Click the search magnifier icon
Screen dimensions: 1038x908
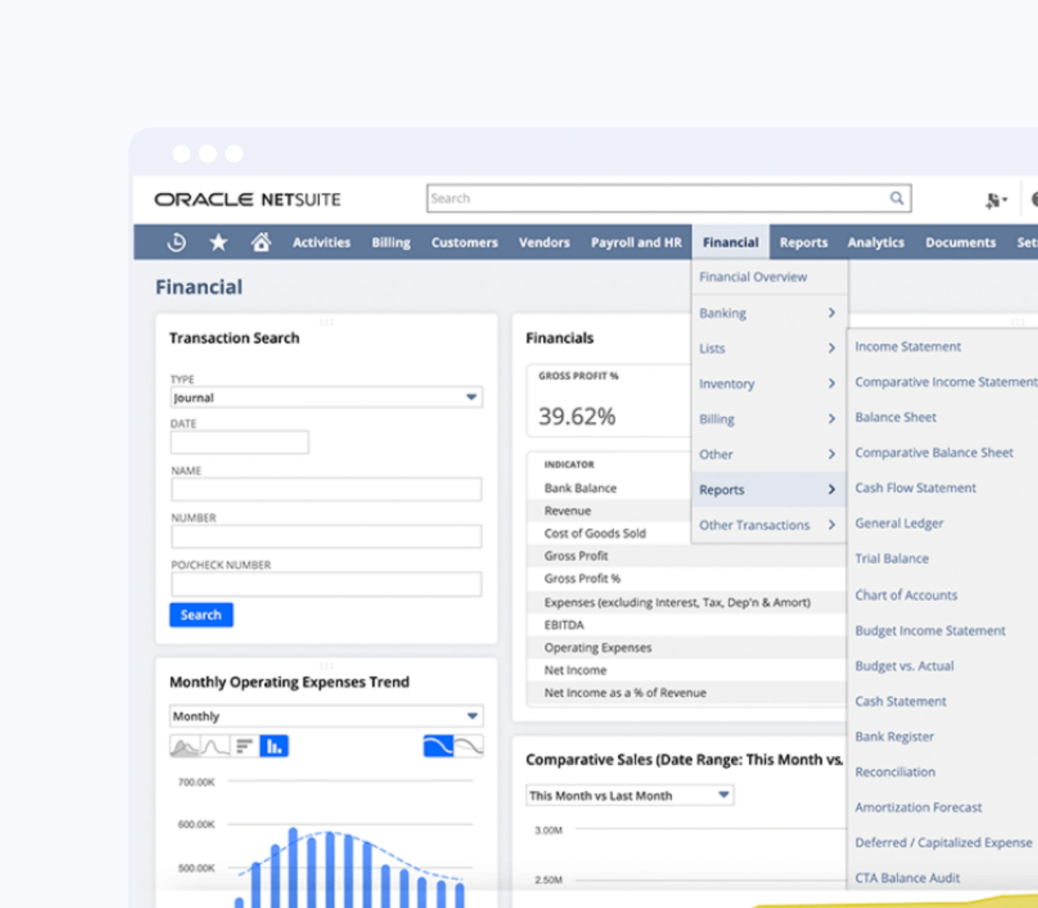click(897, 198)
